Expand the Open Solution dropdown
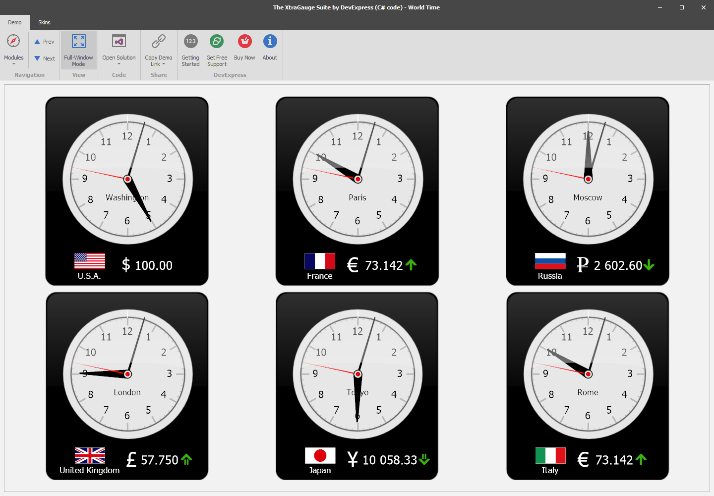Image resolution: width=714 pixels, height=496 pixels. pyautogui.click(x=119, y=63)
